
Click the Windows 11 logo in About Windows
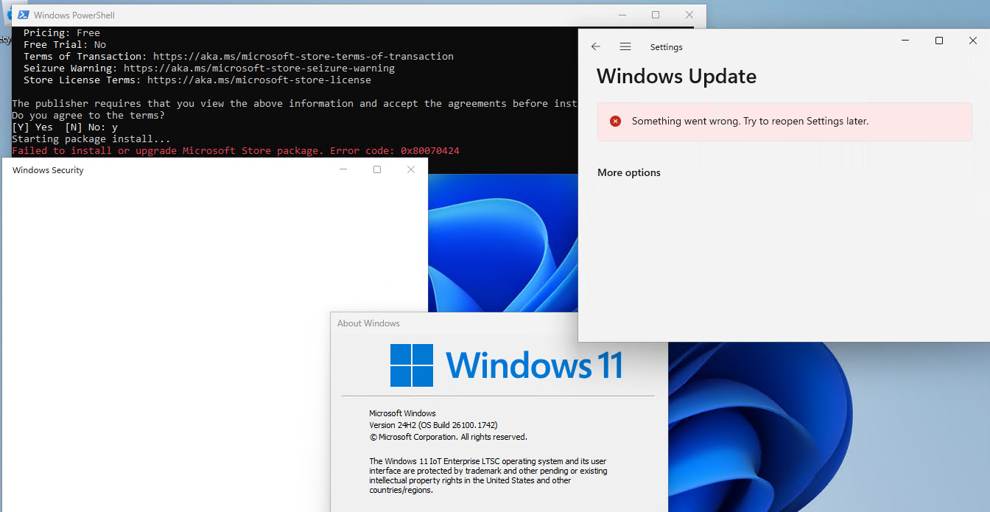[x=412, y=365]
